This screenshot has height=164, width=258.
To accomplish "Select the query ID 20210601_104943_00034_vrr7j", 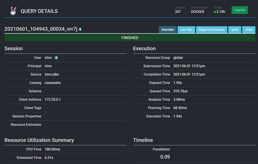I will click(41, 29).
